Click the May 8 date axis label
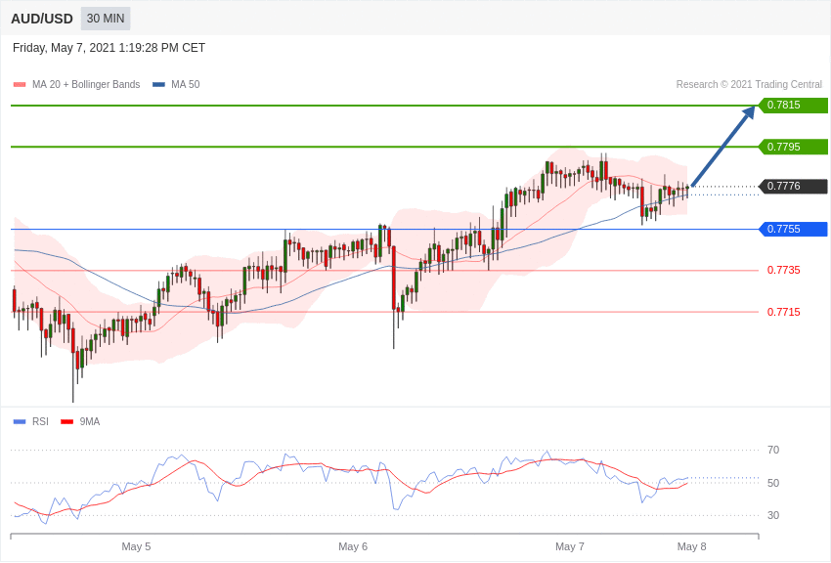 [x=691, y=546]
